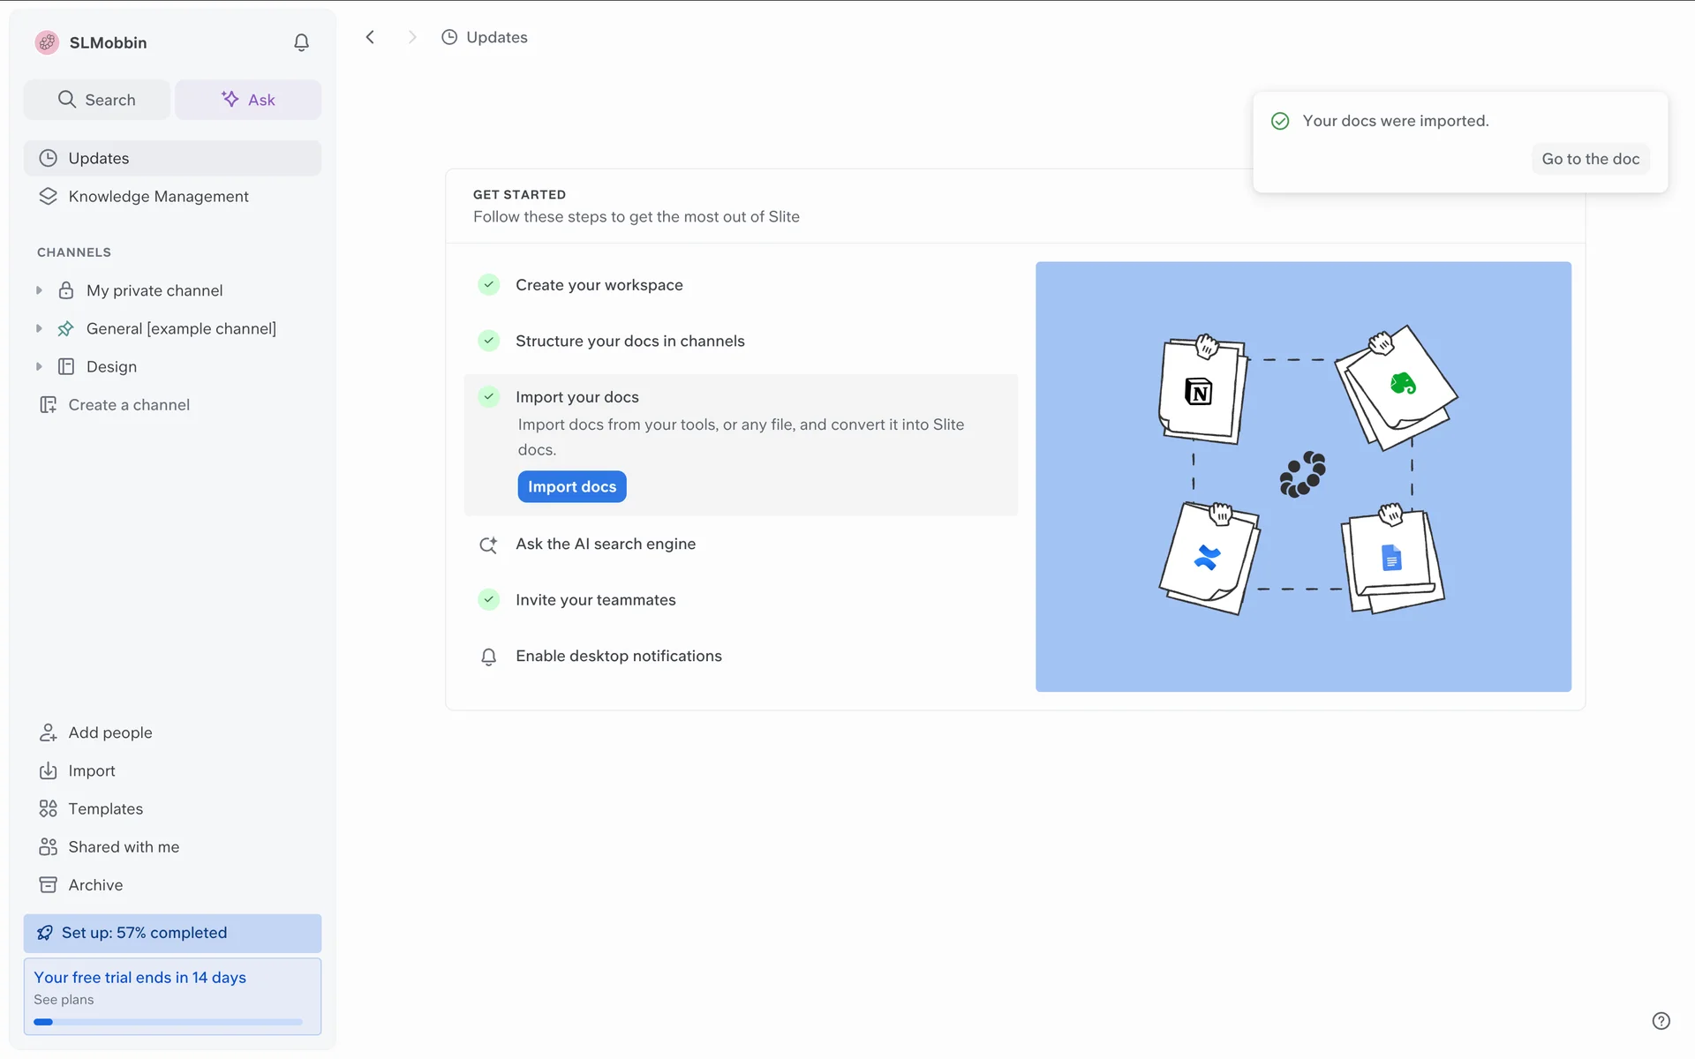Open Import from the bottom sidebar
Screen dimensions: 1695x1059
click(x=91, y=770)
